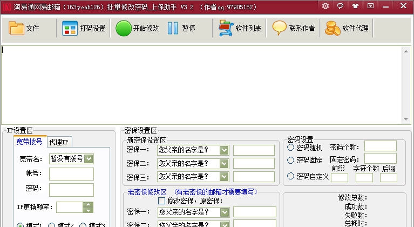The height and width of the screenshot is (227, 414).
Task: Click the 失败数 label
Action: click(x=356, y=215)
